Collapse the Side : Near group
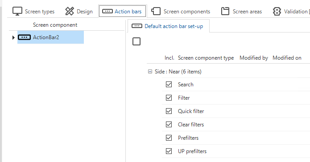Image resolution: width=310 pixels, height=162 pixels. click(x=150, y=71)
